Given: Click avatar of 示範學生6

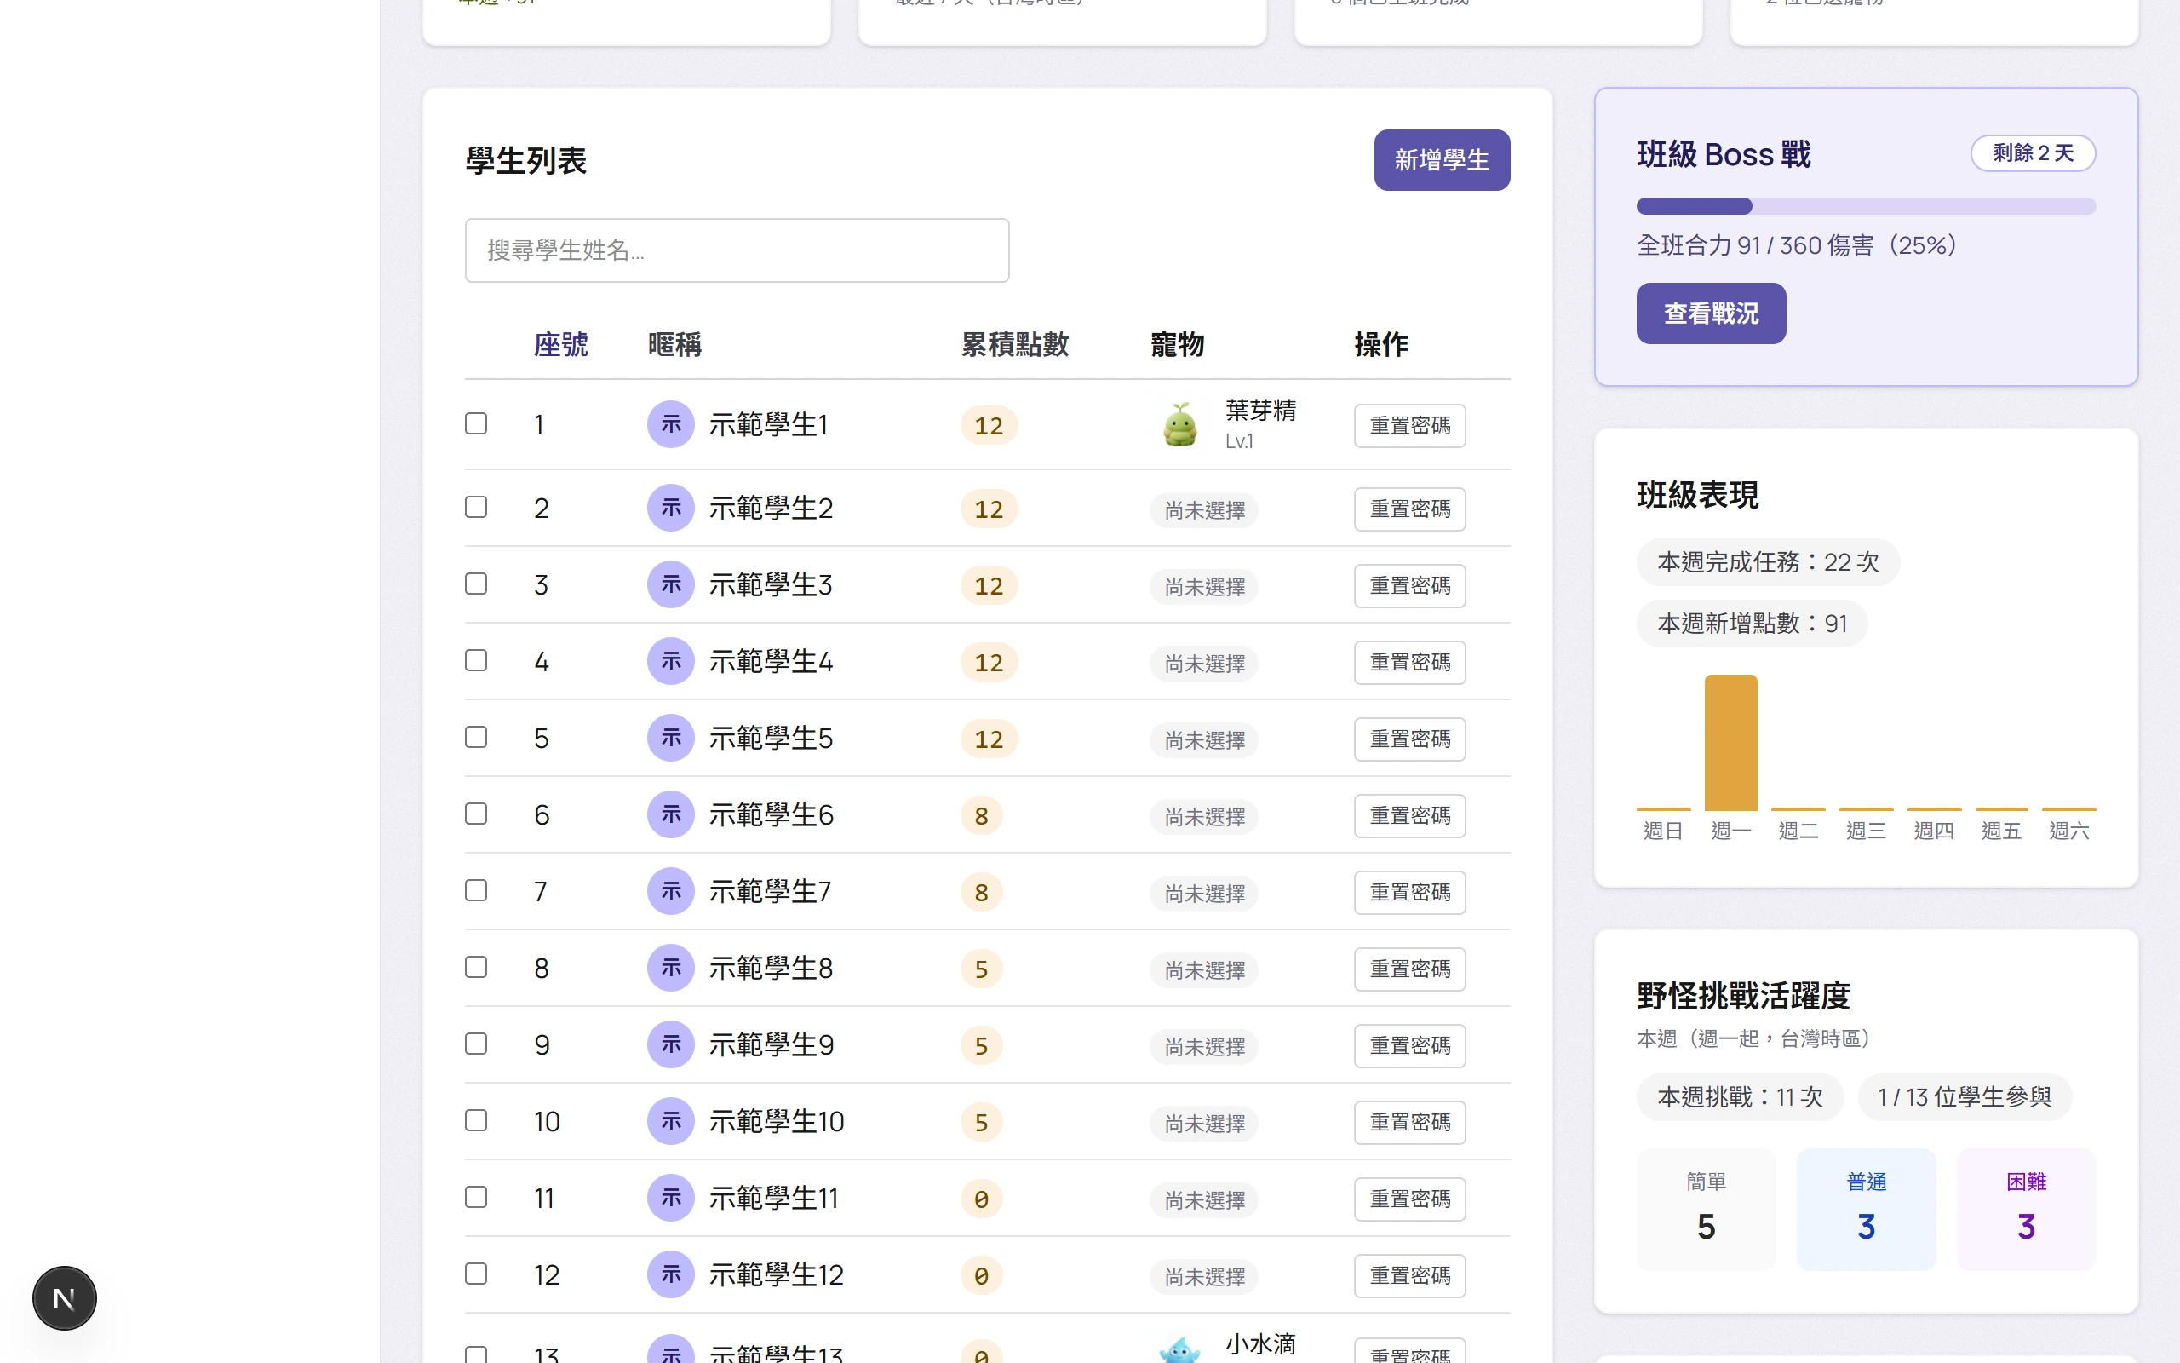Looking at the screenshot, I should click(670, 814).
